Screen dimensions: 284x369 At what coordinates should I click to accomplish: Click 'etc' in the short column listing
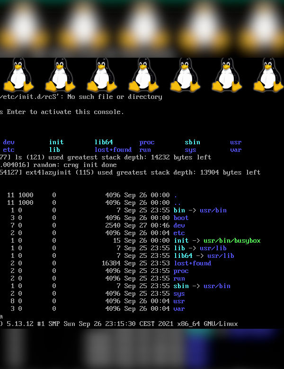pyautogui.click(x=9, y=149)
